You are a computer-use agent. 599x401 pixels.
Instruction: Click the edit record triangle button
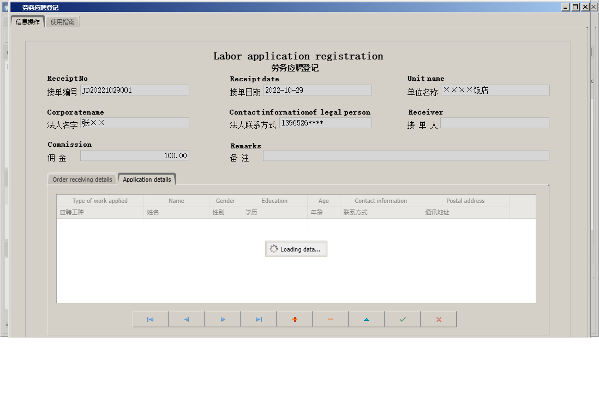[x=366, y=319]
